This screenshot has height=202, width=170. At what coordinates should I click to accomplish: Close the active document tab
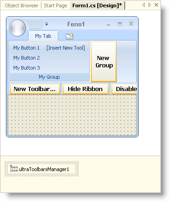coord(156,5)
